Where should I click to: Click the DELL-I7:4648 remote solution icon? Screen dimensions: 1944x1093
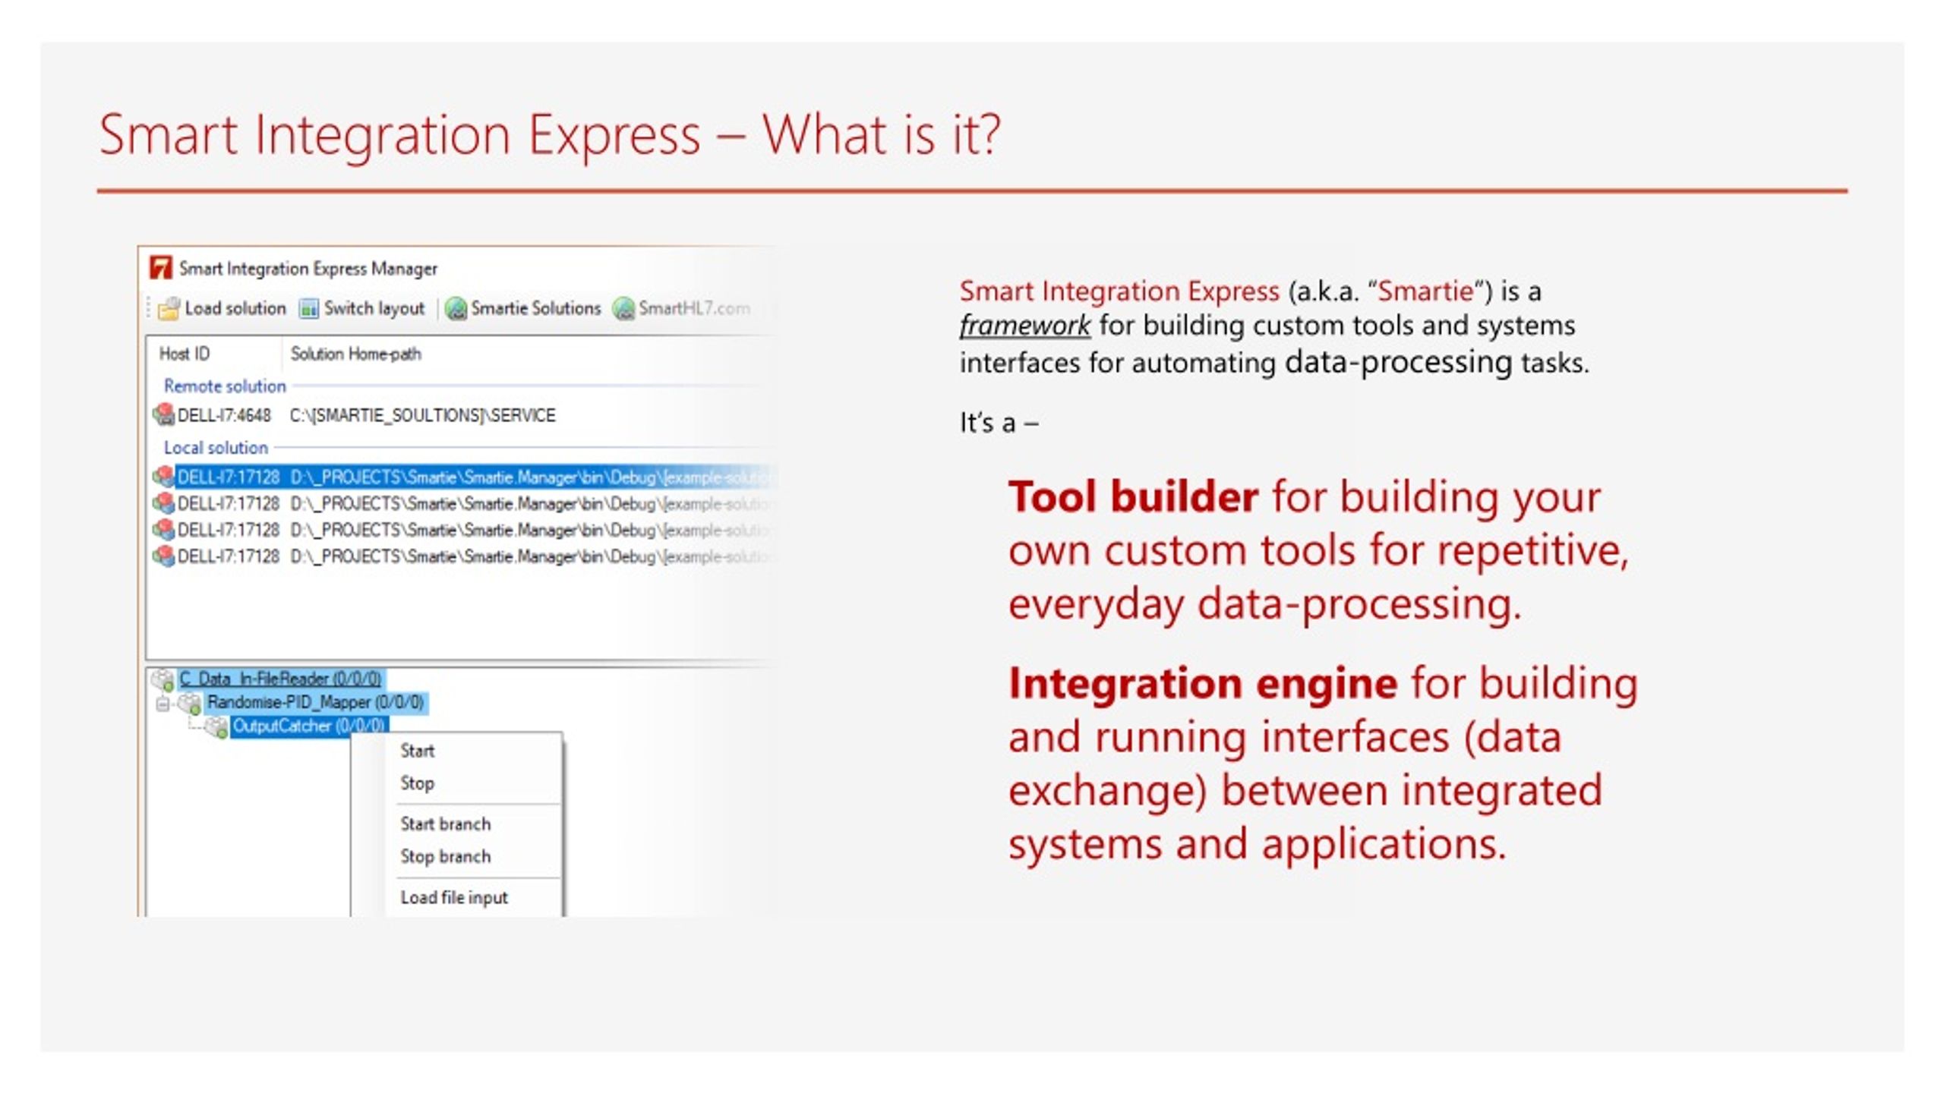pyautogui.click(x=163, y=414)
